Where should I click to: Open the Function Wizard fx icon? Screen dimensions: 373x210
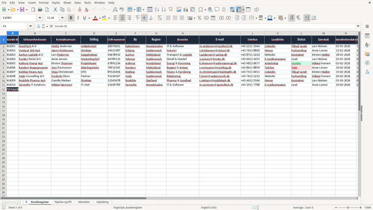tap(39, 26)
